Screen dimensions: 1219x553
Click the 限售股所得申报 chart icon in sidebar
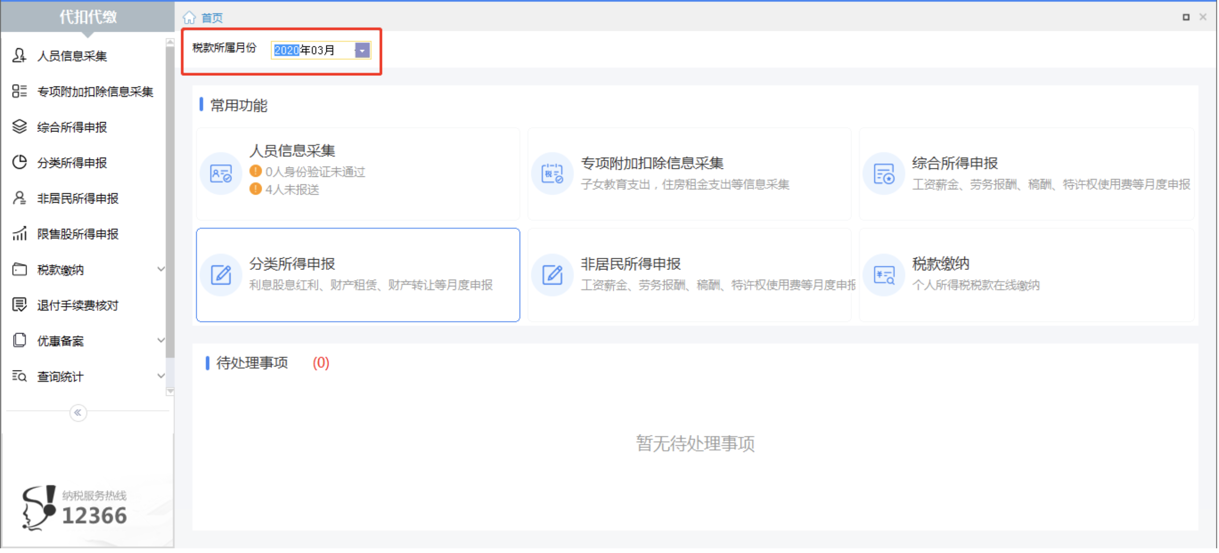pyautogui.click(x=19, y=233)
